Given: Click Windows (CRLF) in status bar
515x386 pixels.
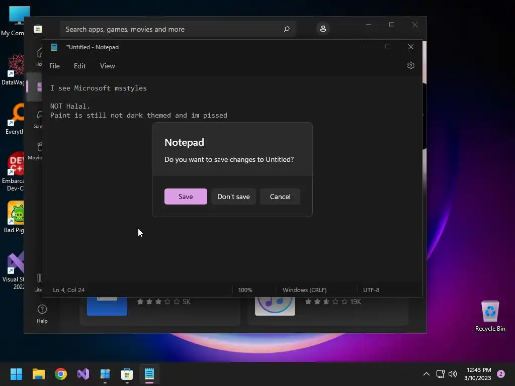Looking at the screenshot, I should (304, 290).
